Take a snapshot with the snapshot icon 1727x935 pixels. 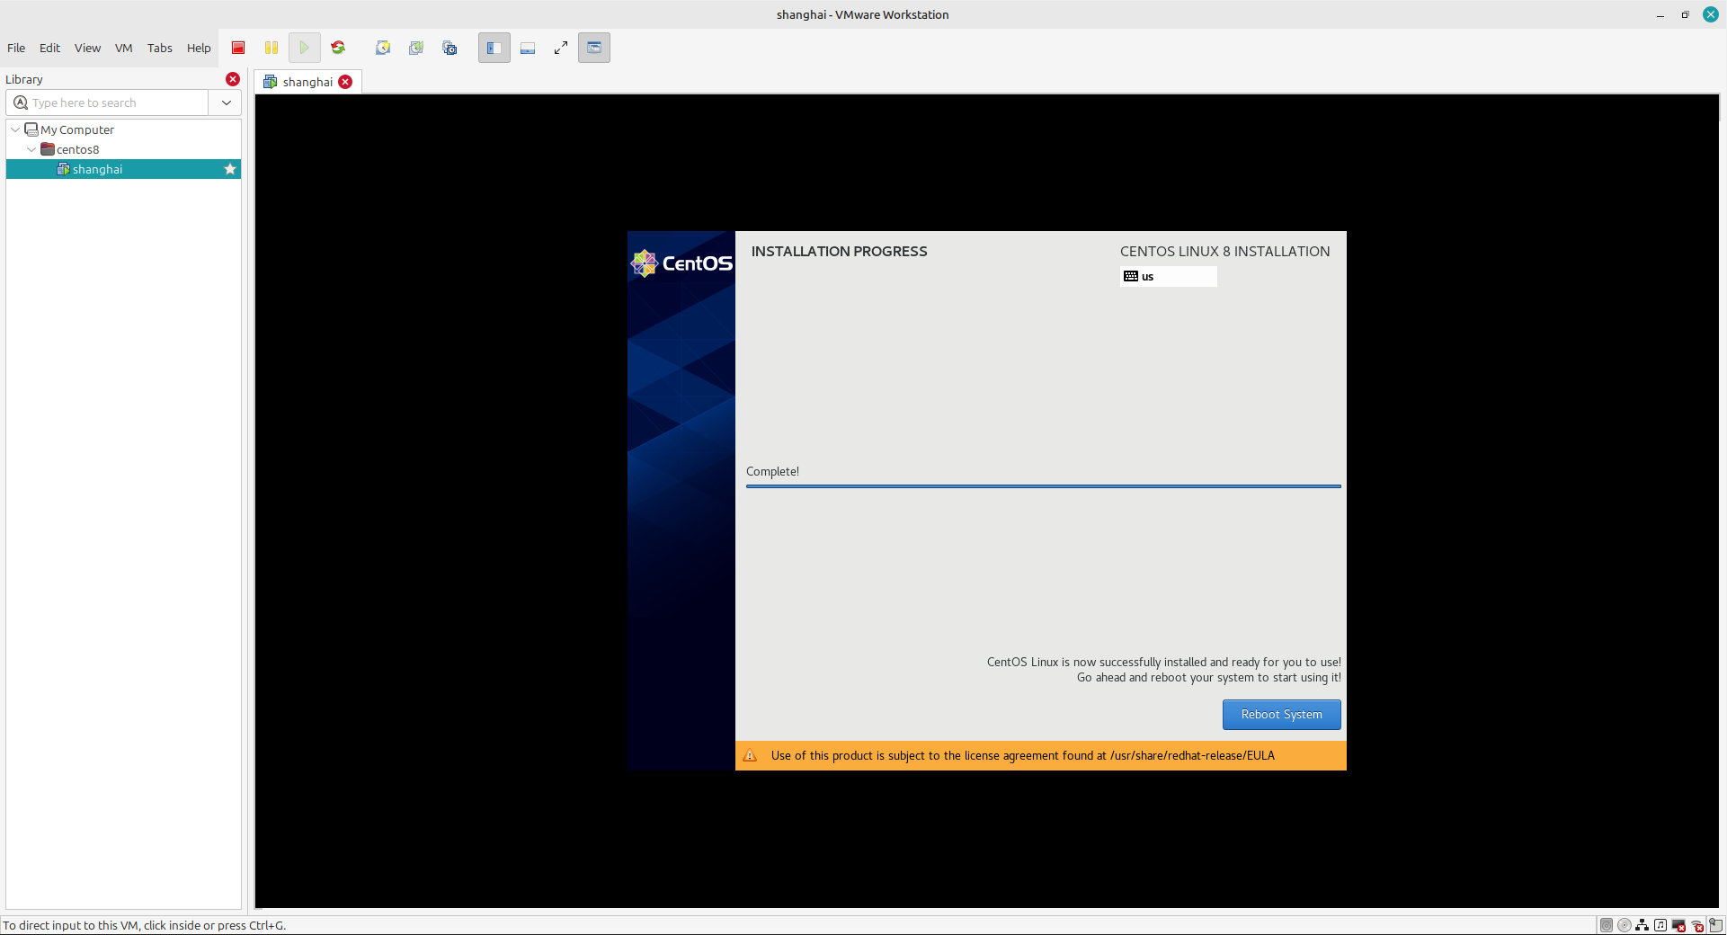383,48
